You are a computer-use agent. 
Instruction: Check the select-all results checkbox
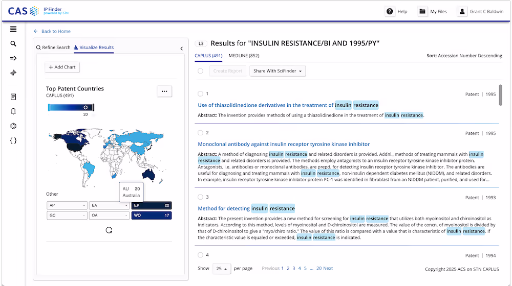(x=201, y=71)
